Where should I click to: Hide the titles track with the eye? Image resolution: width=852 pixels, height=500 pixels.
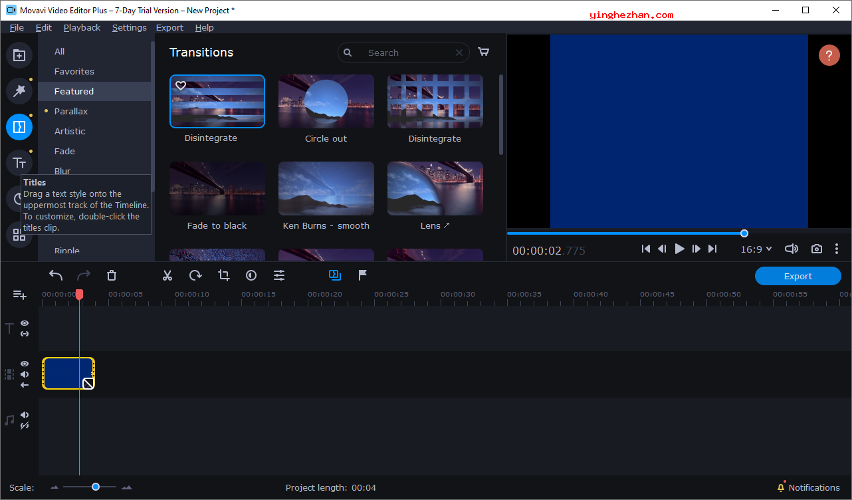(x=25, y=323)
